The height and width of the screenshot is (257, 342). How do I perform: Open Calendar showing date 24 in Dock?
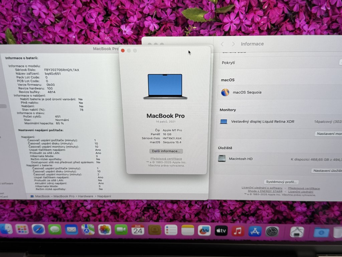click(138, 230)
